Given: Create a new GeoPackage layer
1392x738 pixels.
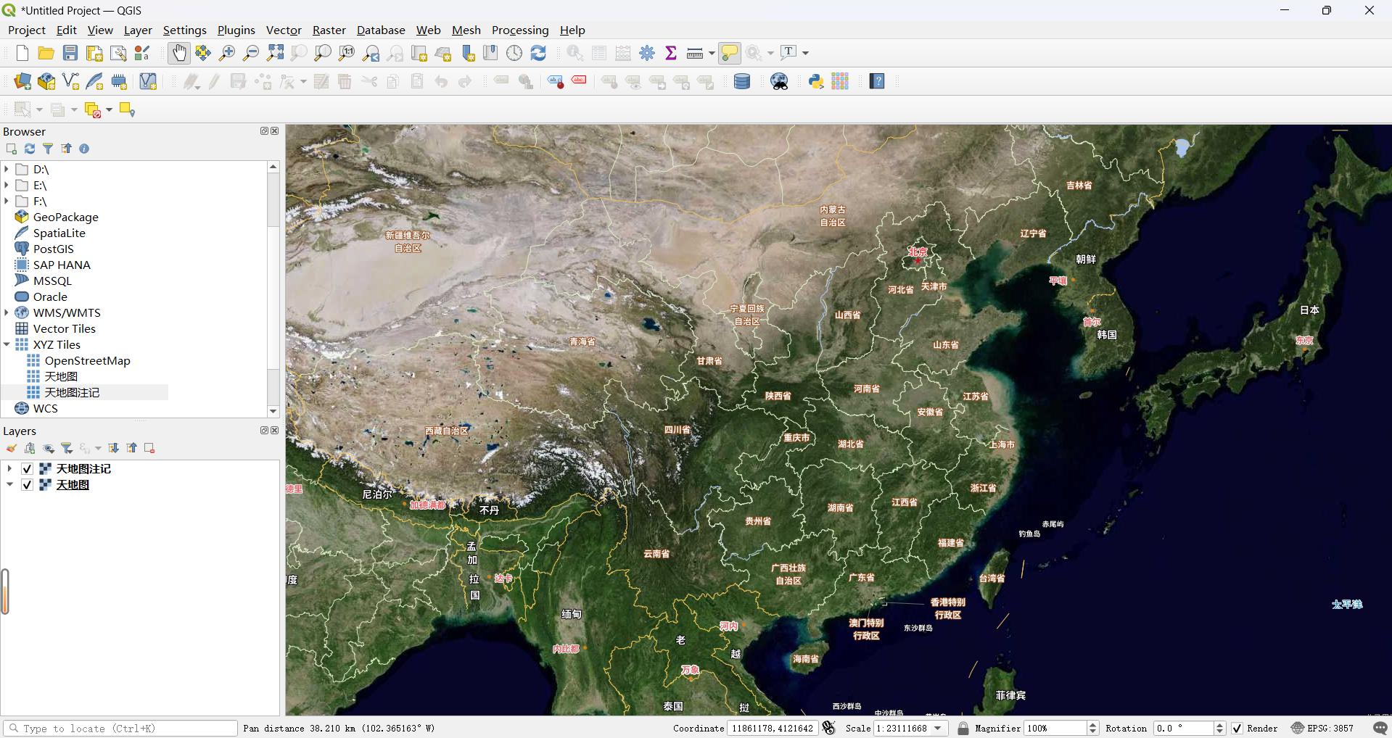Looking at the screenshot, I should tap(46, 81).
